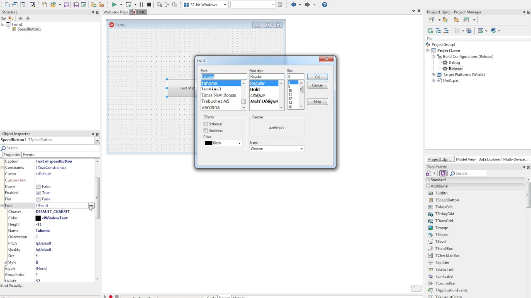Switch to the Events tab in the Object Inspector
Screen dimensions: 531x298
click(28, 155)
